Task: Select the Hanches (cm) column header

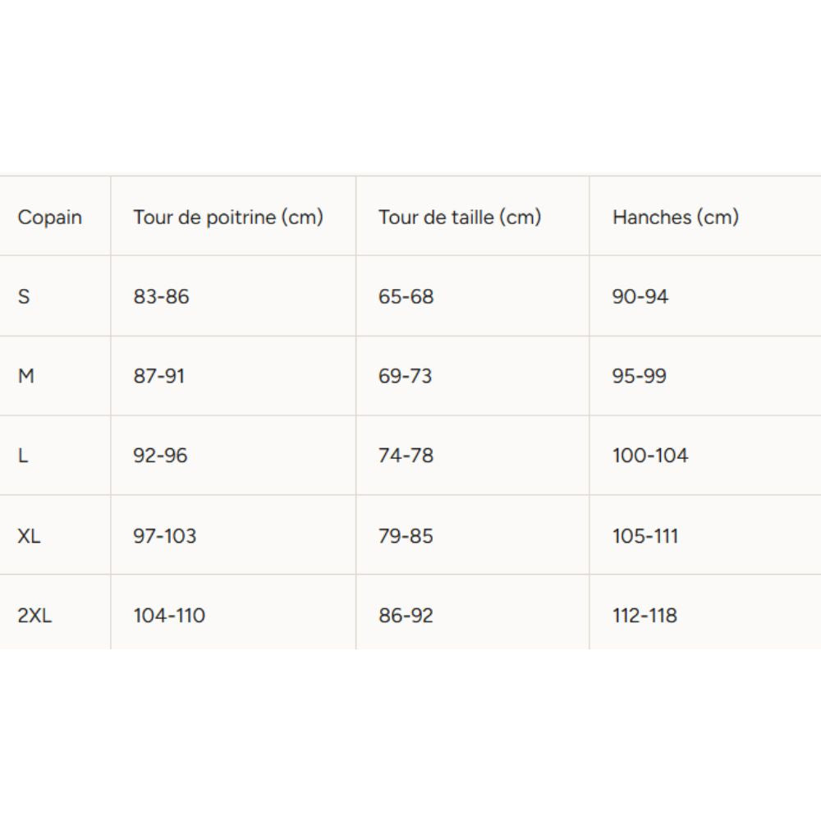Action: pos(676,217)
